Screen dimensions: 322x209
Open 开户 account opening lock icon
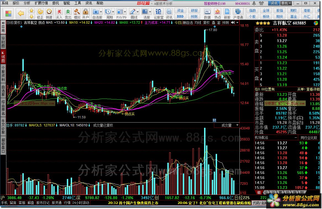click(86, 13)
